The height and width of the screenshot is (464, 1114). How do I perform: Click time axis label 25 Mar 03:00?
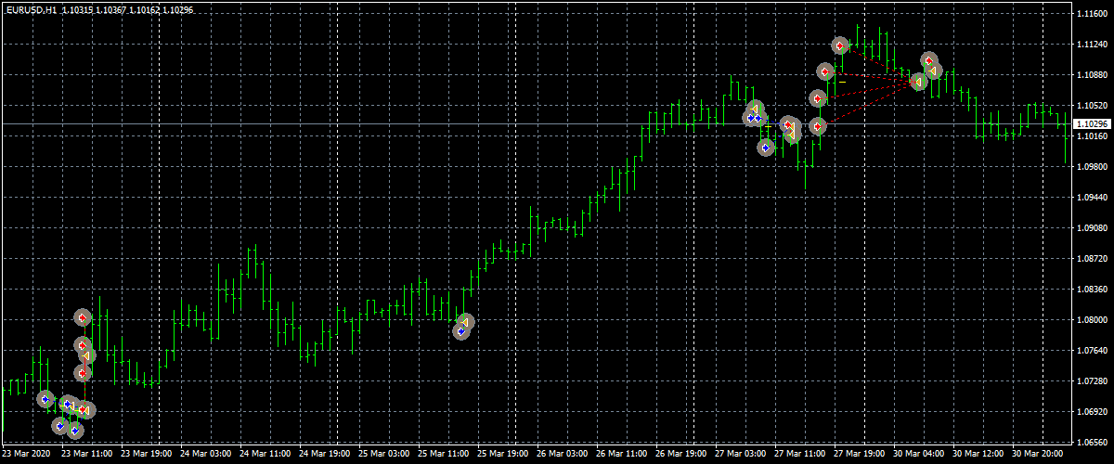(384, 455)
